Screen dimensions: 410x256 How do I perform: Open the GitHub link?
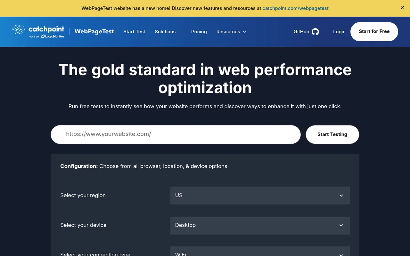306,32
